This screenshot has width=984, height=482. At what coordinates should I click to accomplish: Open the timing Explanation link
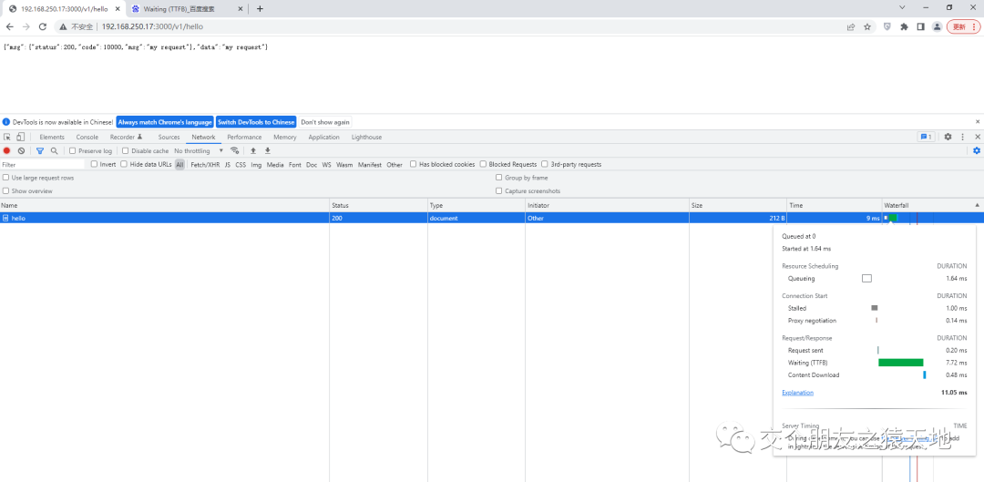(x=797, y=393)
